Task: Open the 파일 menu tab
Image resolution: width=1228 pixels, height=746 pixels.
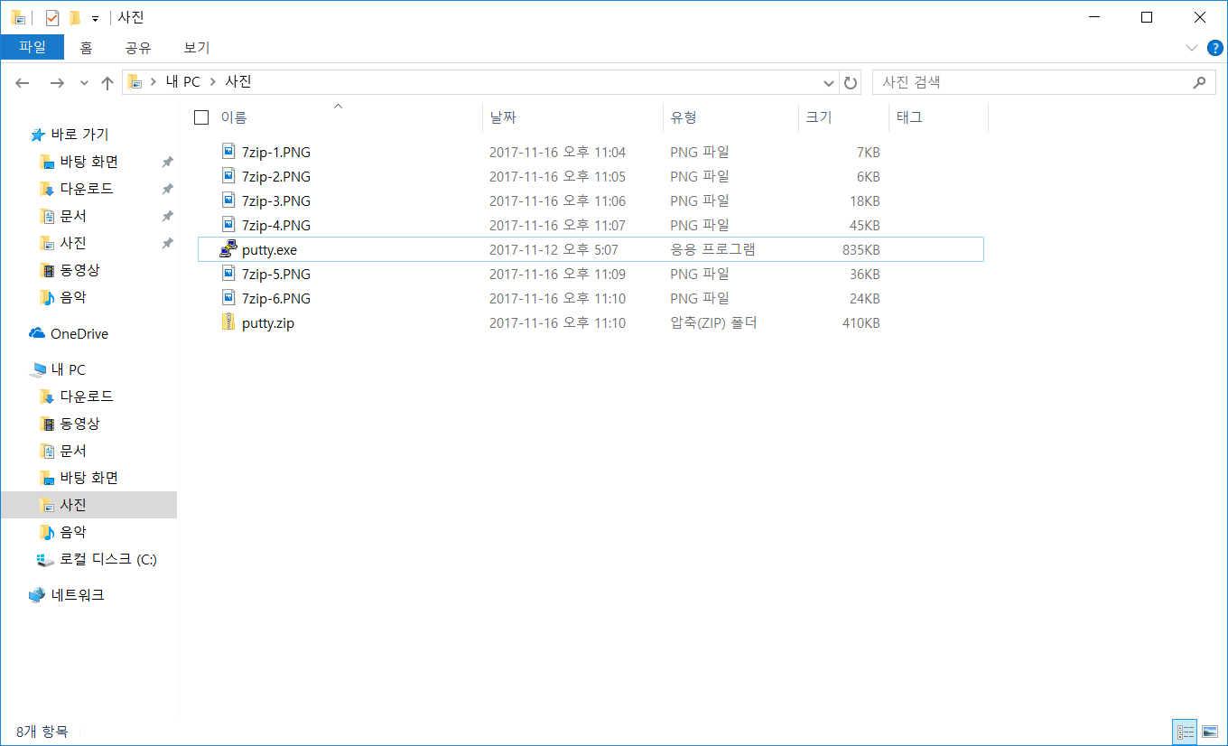Action: coord(33,48)
